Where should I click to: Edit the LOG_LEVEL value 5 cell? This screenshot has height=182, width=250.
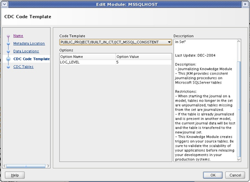pyautogui.click(x=143, y=62)
